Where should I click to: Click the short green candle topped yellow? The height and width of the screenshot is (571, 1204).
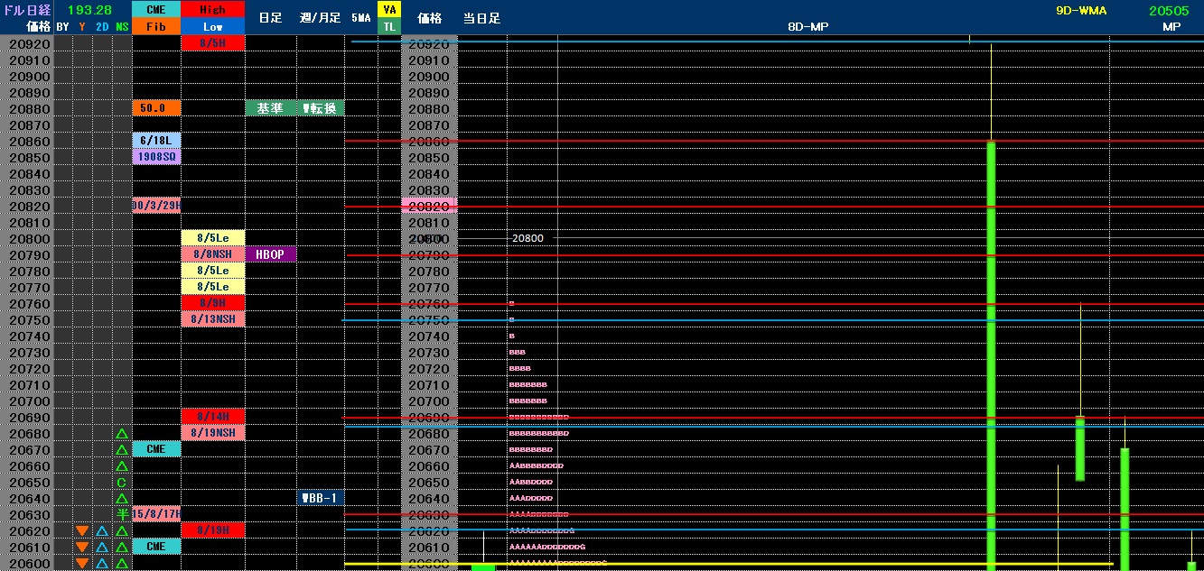(x=1079, y=448)
